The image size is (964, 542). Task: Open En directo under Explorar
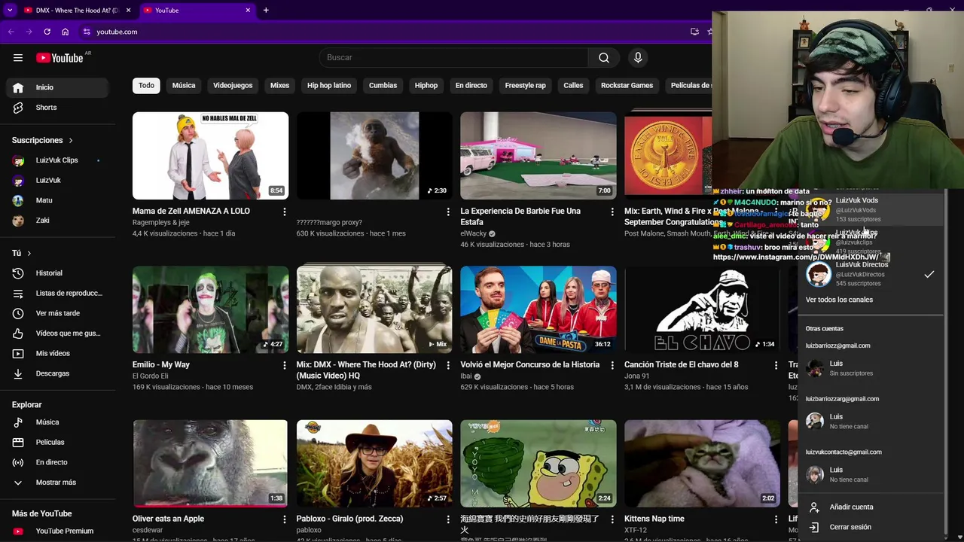tap(57, 462)
